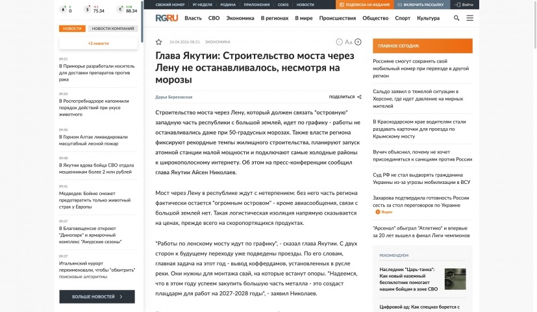
Task: Click the share arrow icon
Action: 359,97
